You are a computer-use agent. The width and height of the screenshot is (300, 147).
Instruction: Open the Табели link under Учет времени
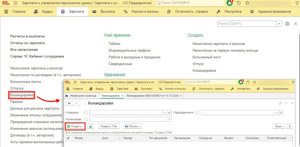(114, 44)
